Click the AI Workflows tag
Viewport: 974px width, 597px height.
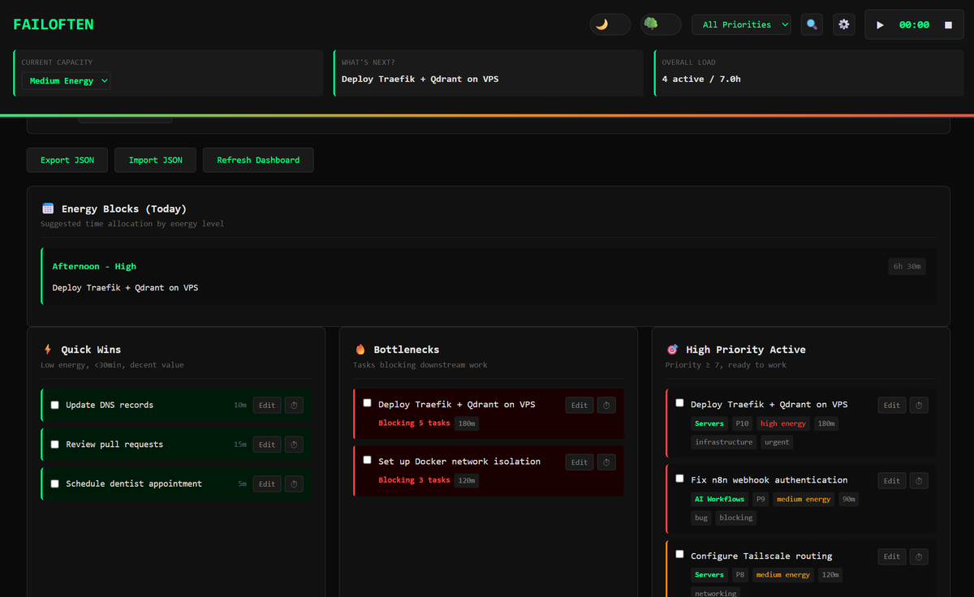720,499
